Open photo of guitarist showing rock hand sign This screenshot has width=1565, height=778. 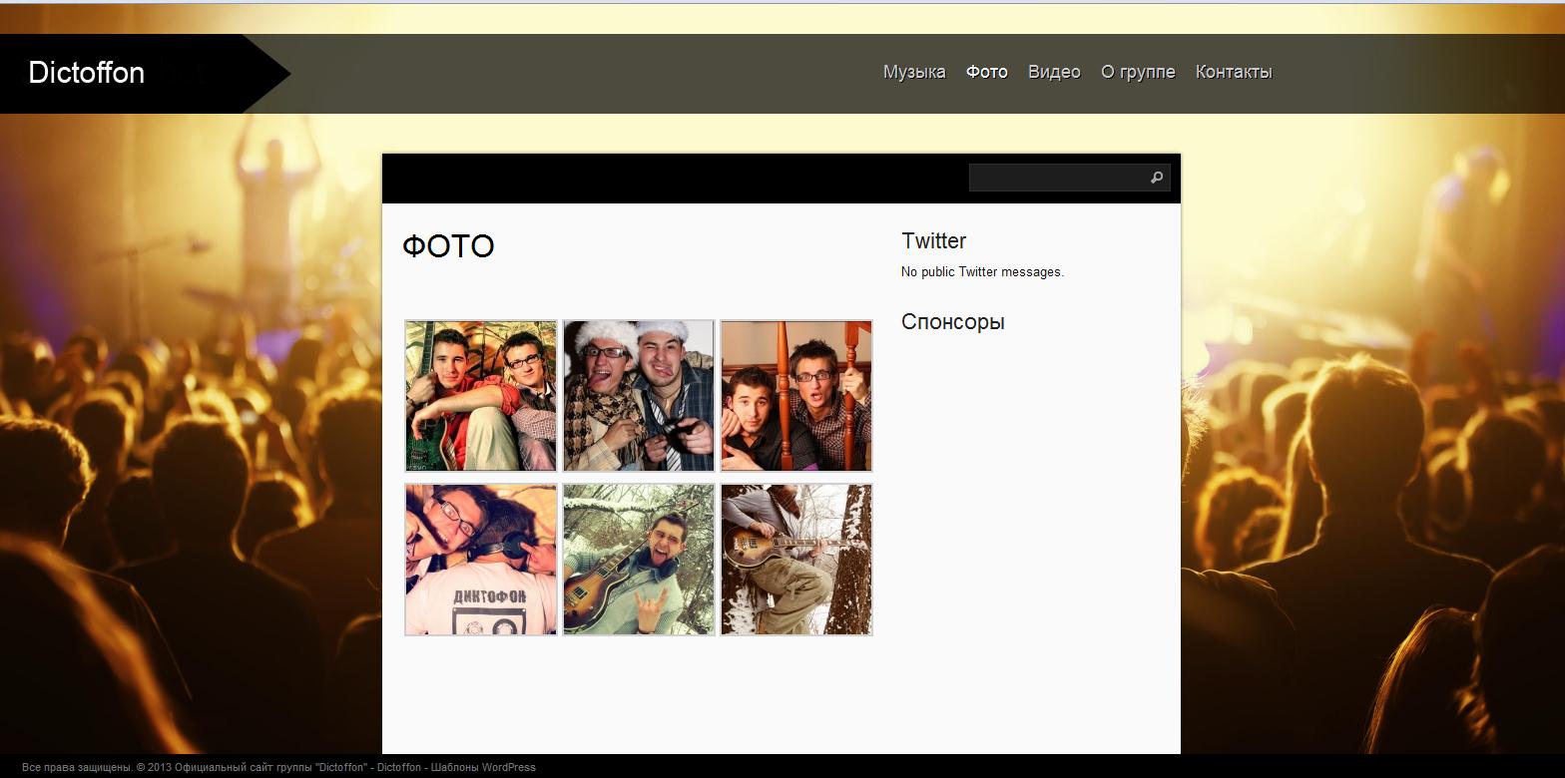[x=639, y=560]
